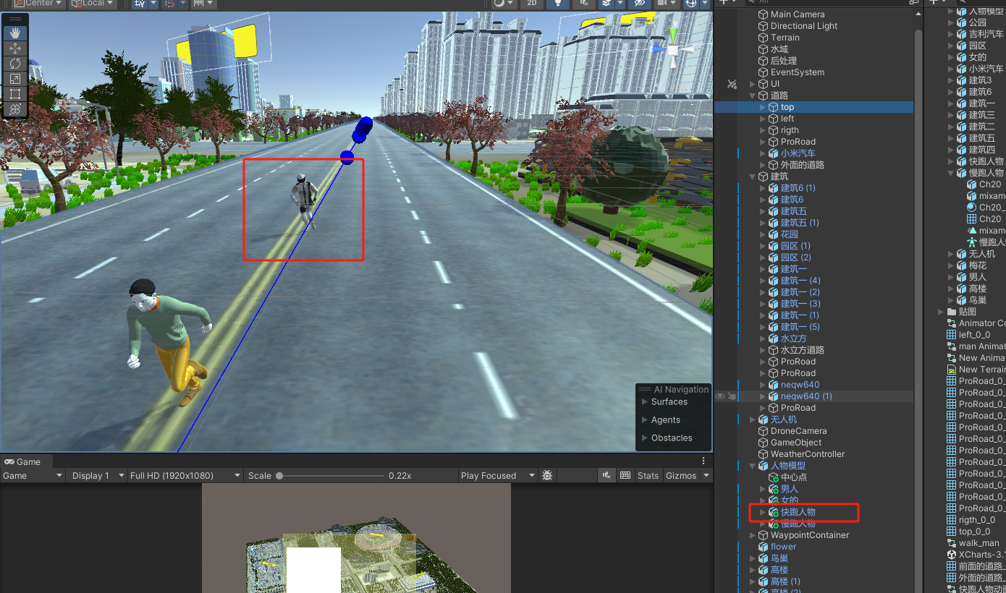Click the picking hand icon on neqw640 (1) row
1006x593 pixels.
pos(732,396)
